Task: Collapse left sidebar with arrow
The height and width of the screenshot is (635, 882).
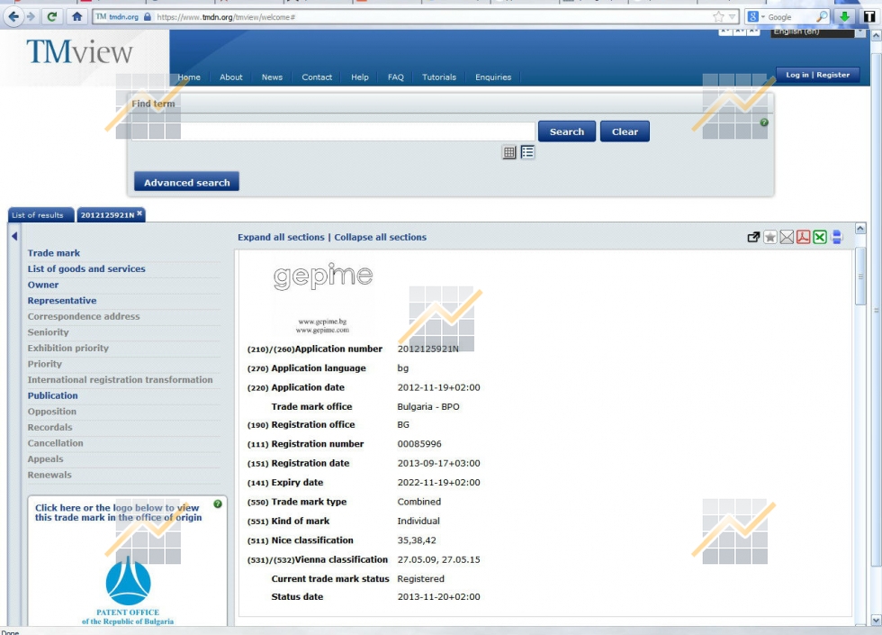Action: coord(14,236)
